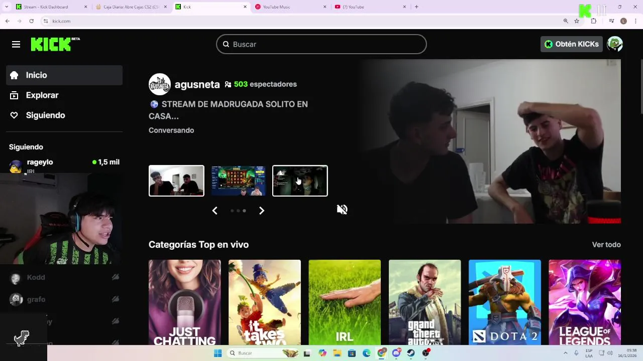
Task: Open Steam from the taskbar
Action: pyautogui.click(x=411, y=353)
